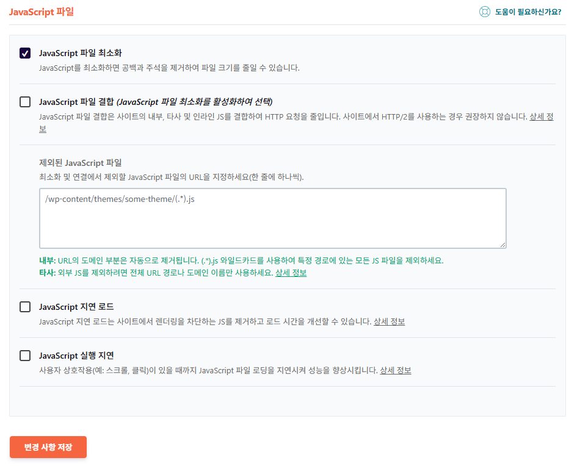Click inside the excluded JavaScript files textarea
Image resolution: width=580 pixels, height=466 pixels.
pyautogui.click(x=272, y=218)
